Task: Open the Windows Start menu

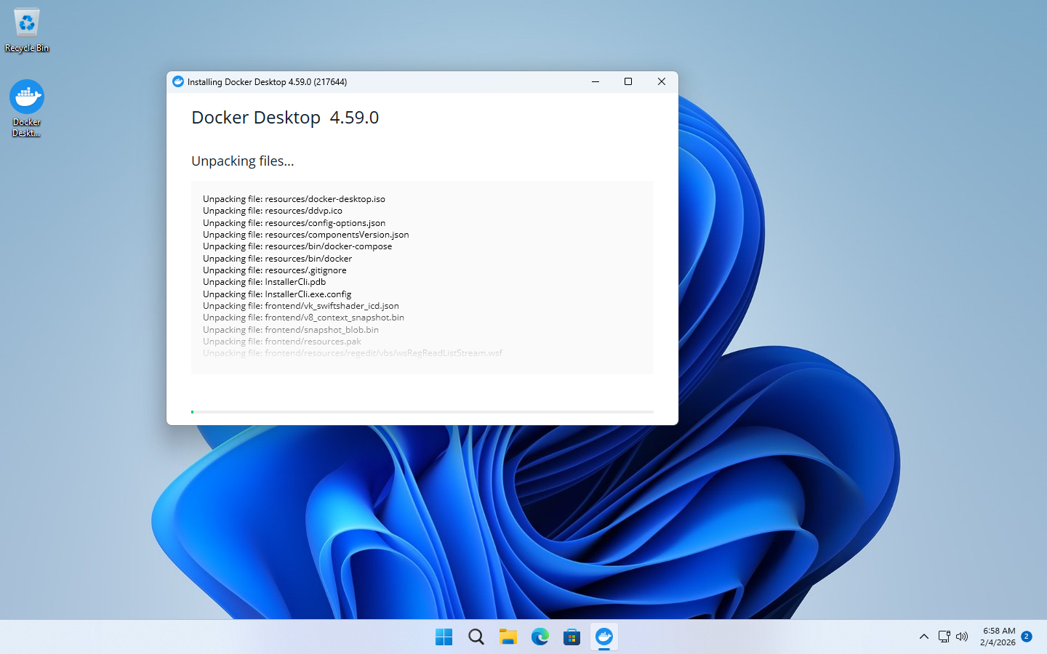Action: 444,637
